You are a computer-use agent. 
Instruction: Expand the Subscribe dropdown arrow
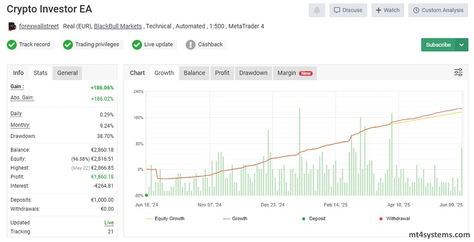click(x=462, y=45)
